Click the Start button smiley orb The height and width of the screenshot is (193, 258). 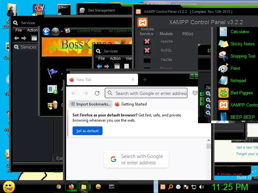(9, 187)
